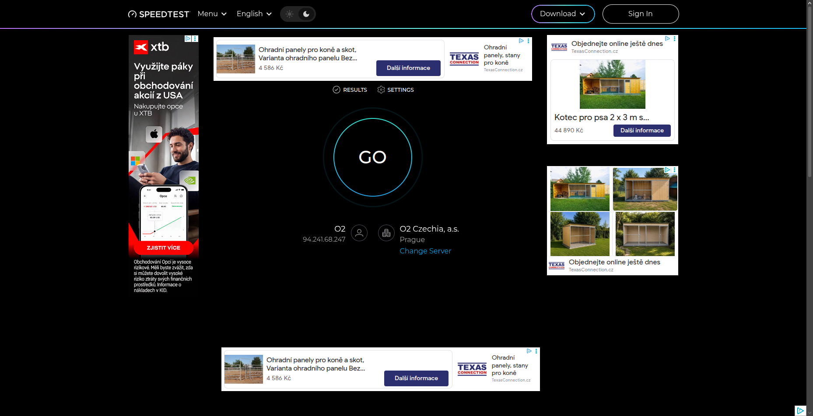Start the test with GO button
813x416 pixels.
click(373, 157)
